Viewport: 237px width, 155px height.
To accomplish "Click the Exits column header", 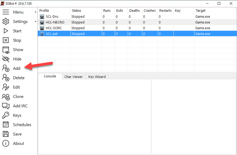I will pos(121,11).
